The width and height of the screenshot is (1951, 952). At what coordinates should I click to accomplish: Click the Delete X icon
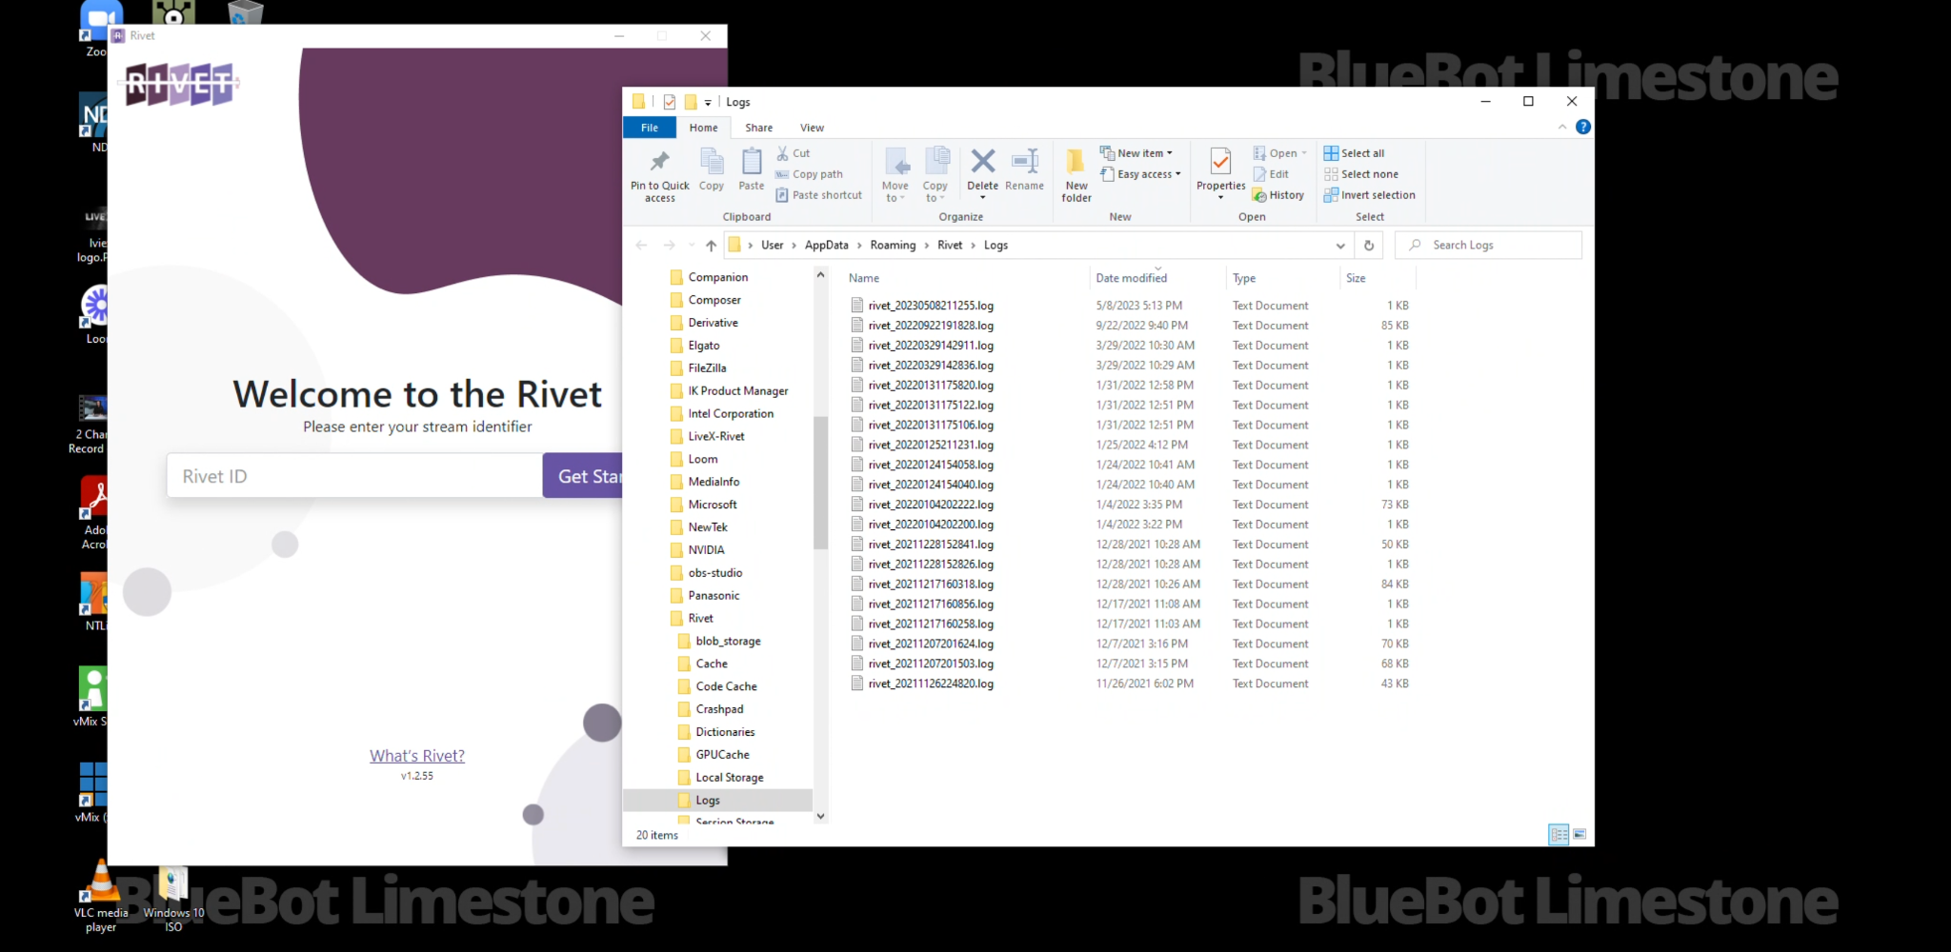[983, 161]
